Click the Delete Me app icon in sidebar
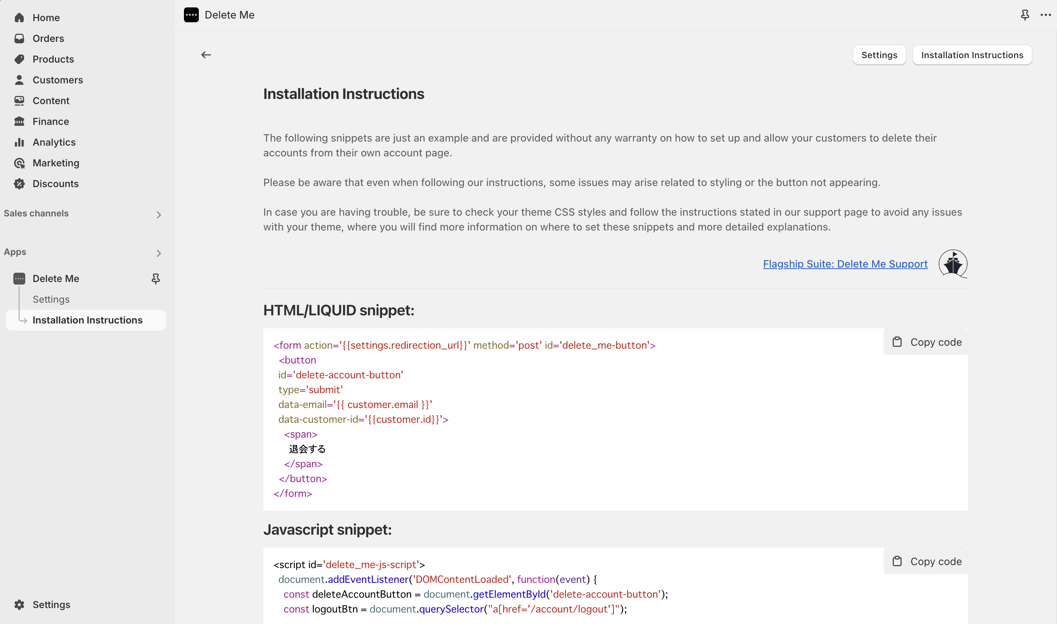Viewport: 1057px width, 624px height. [x=19, y=278]
